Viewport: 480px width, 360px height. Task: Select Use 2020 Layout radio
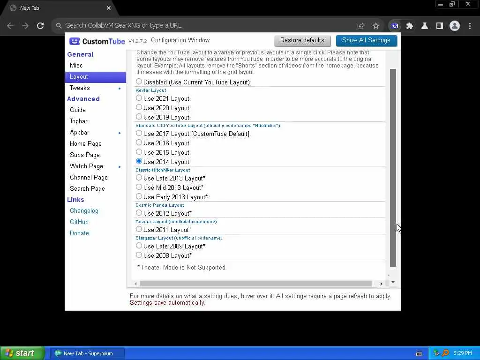click(x=139, y=107)
